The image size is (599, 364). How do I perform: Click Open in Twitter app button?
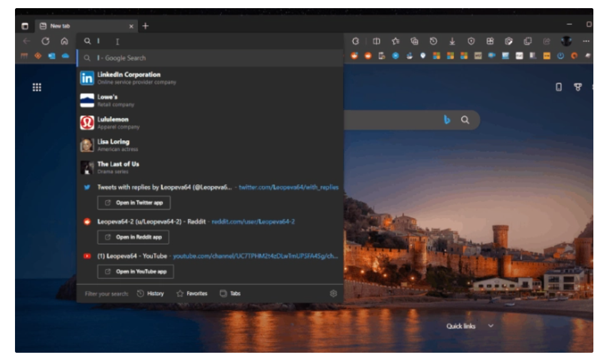tap(134, 203)
